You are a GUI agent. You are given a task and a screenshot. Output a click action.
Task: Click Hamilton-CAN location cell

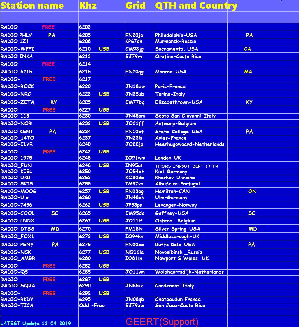click(172, 191)
